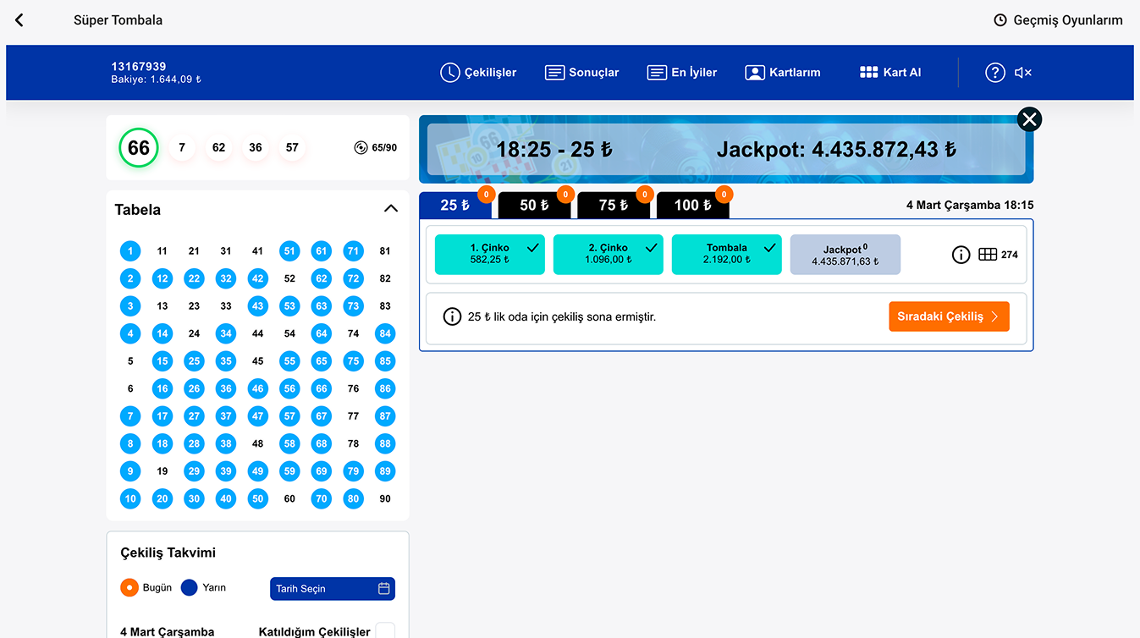Open the help question mark icon
The width and height of the screenshot is (1140, 638).
point(994,73)
